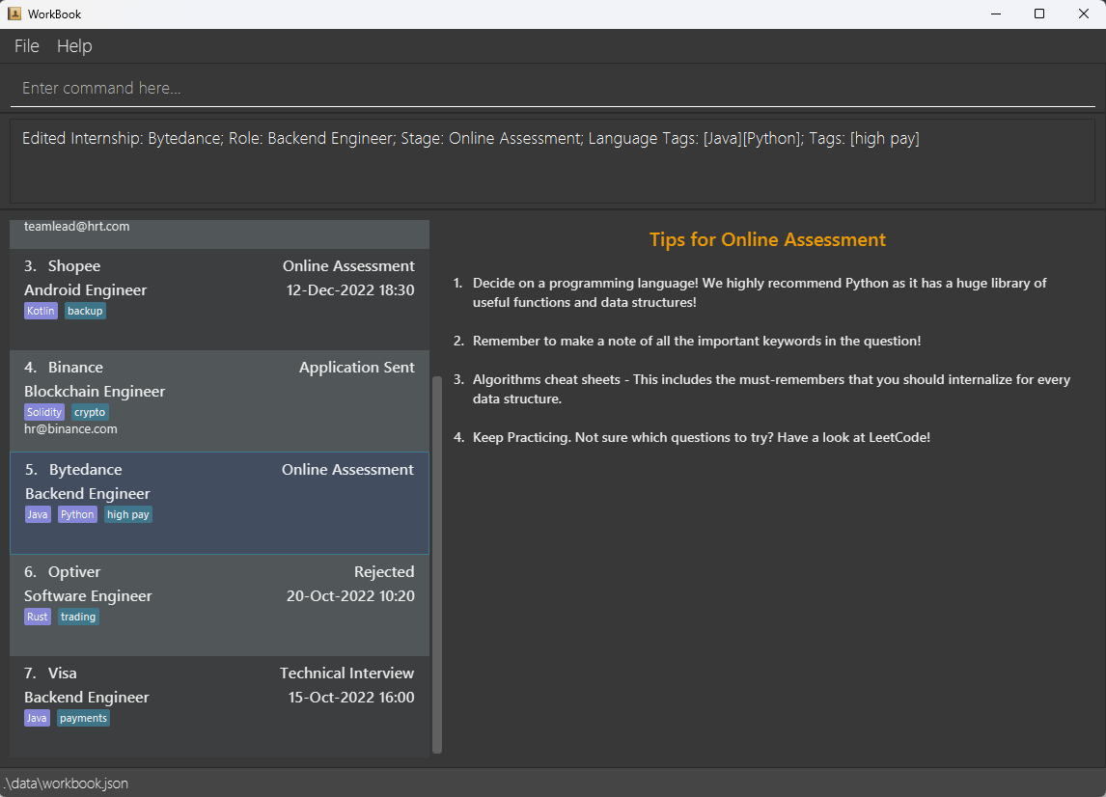Click the tip about important keywords
This screenshot has width=1106, height=797.
tap(697, 341)
